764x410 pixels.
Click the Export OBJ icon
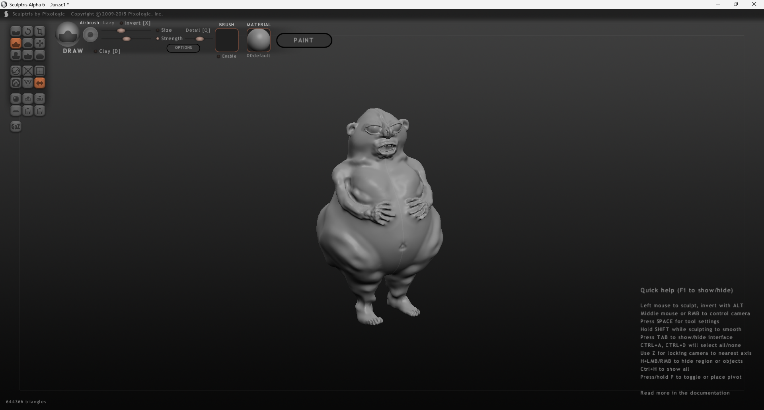tap(40, 99)
